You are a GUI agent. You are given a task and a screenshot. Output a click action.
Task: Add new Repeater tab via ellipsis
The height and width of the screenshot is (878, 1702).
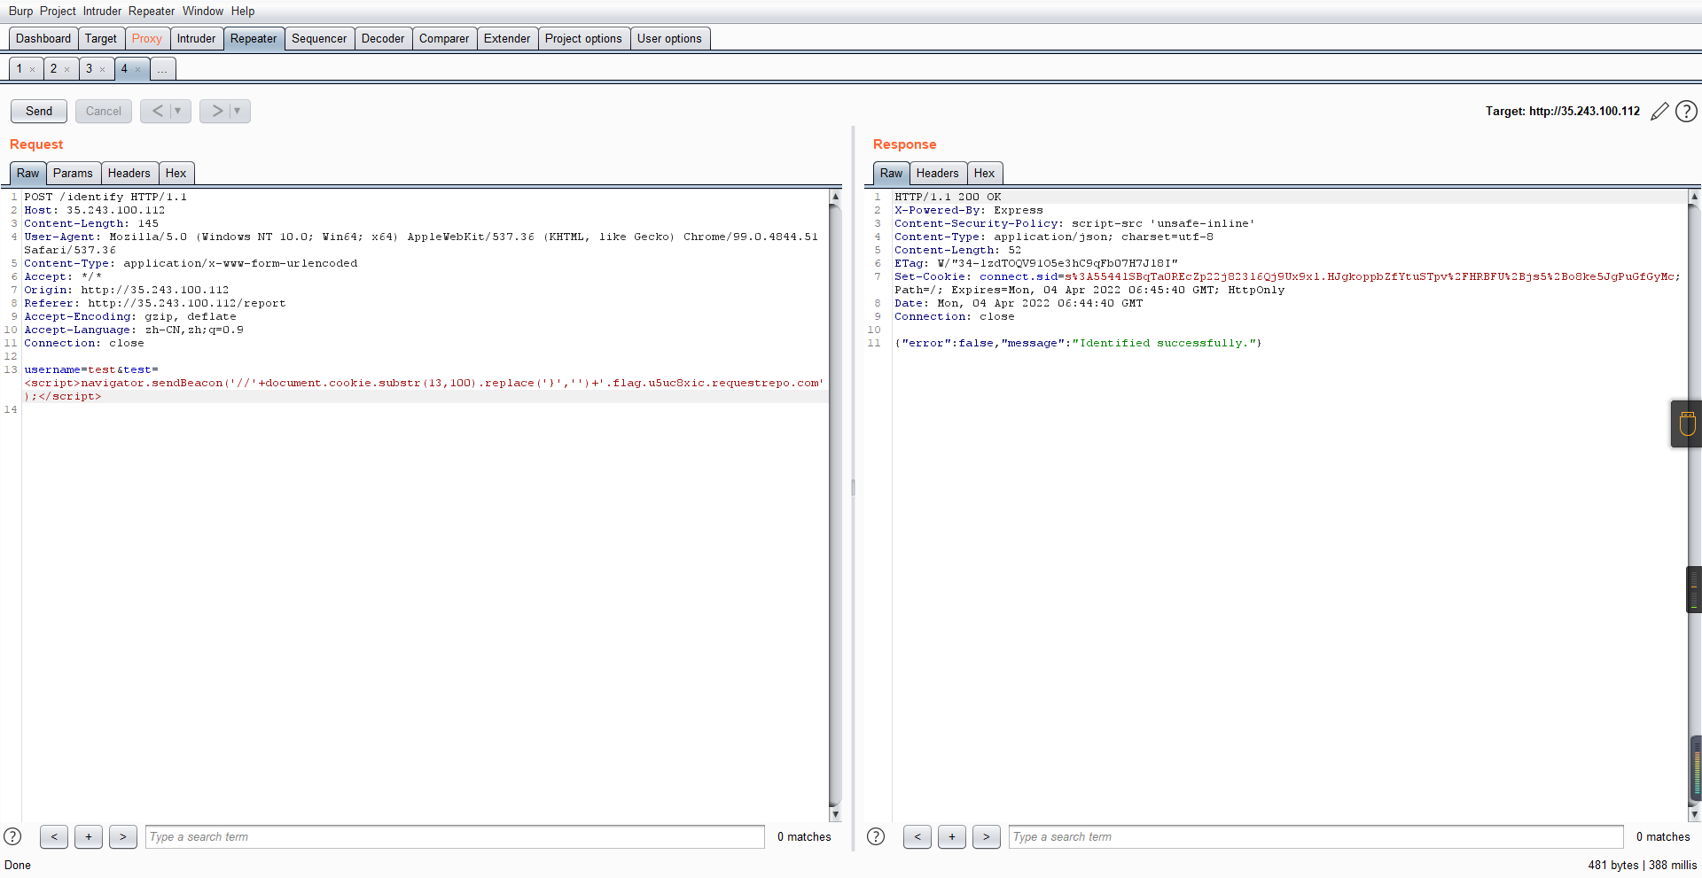pyautogui.click(x=163, y=68)
